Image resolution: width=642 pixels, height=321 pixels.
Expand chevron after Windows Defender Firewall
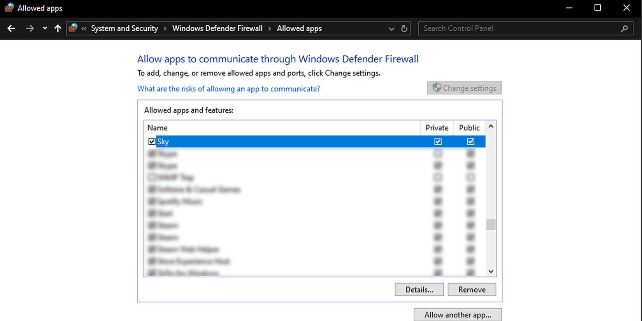pyautogui.click(x=270, y=29)
